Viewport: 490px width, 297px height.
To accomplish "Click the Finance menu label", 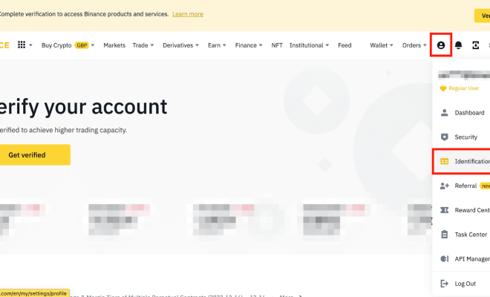I will pos(246,45).
